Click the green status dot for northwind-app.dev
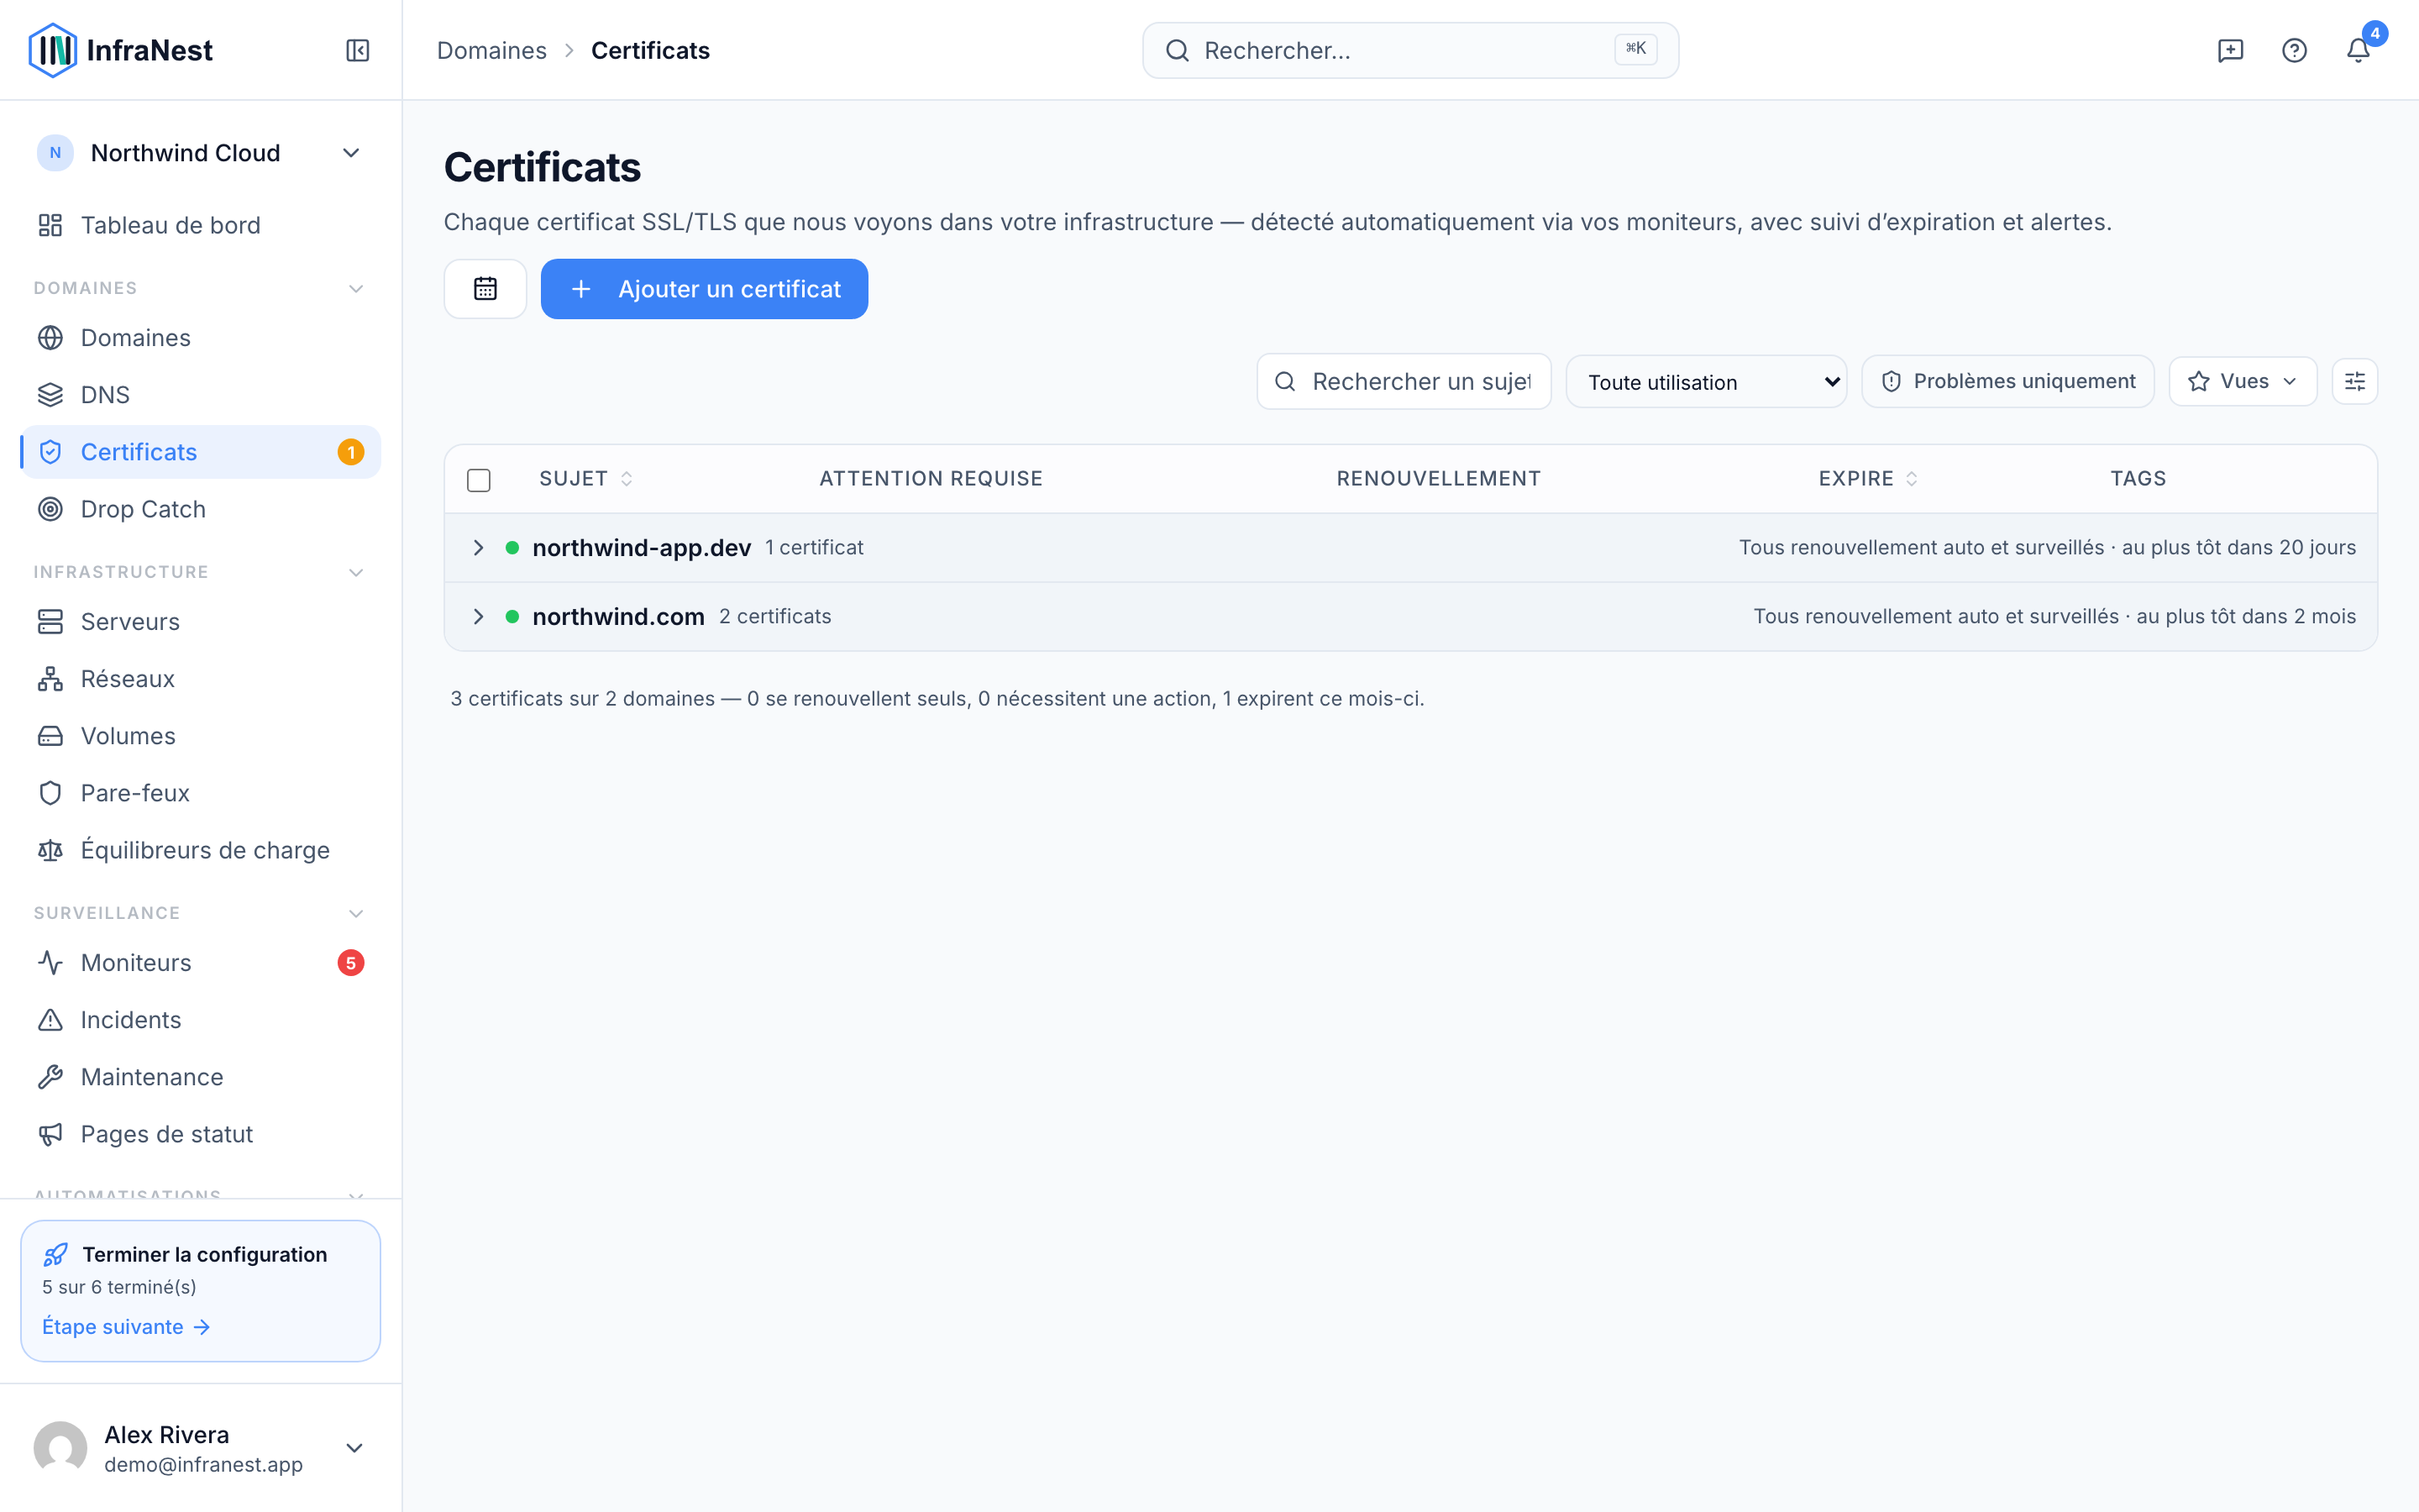2419x1512 pixels. click(512, 548)
